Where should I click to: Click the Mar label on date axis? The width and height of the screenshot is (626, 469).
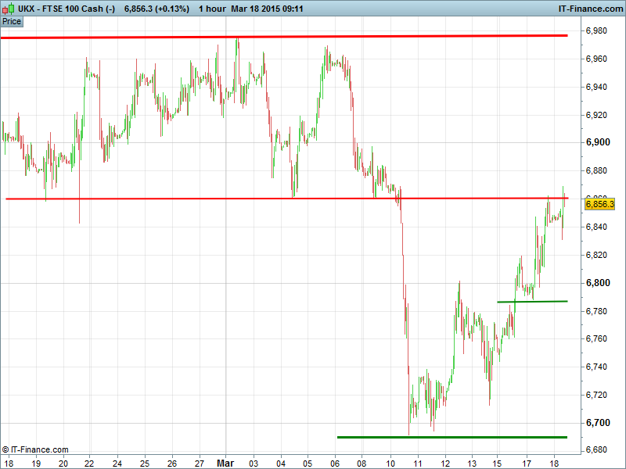pos(225,462)
